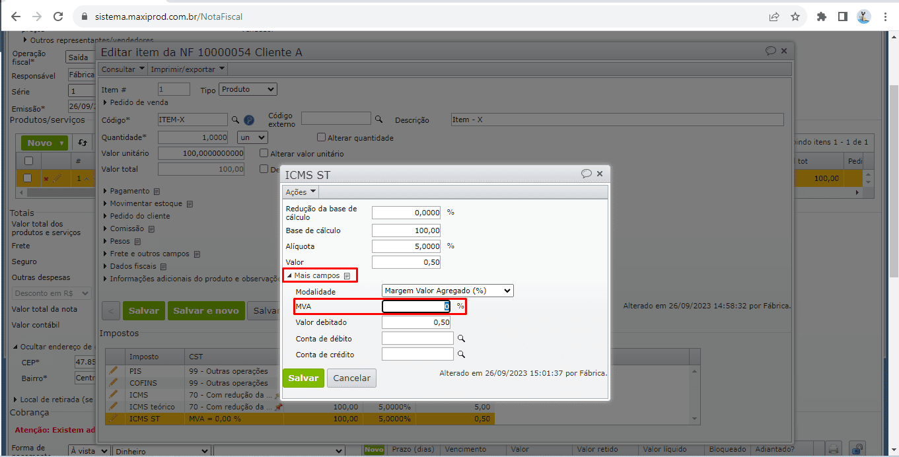Expand the Dados fiscais section

click(x=130, y=266)
